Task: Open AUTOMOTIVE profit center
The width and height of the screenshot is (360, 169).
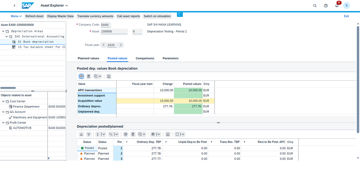Action: coord(22,128)
